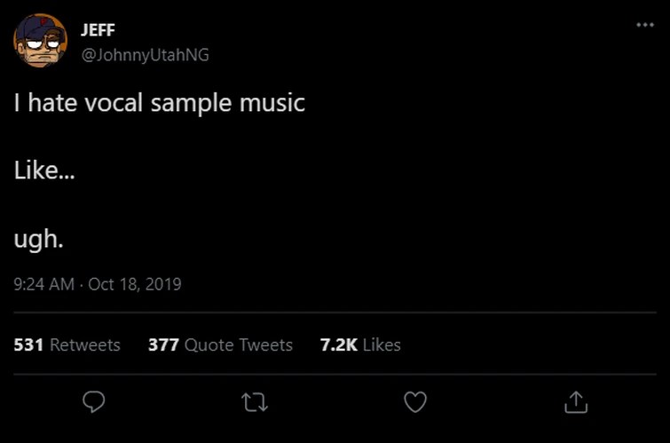The image size is (670, 443).
Task: Click the "ugh." line of the tweet
Action: click(x=38, y=240)
